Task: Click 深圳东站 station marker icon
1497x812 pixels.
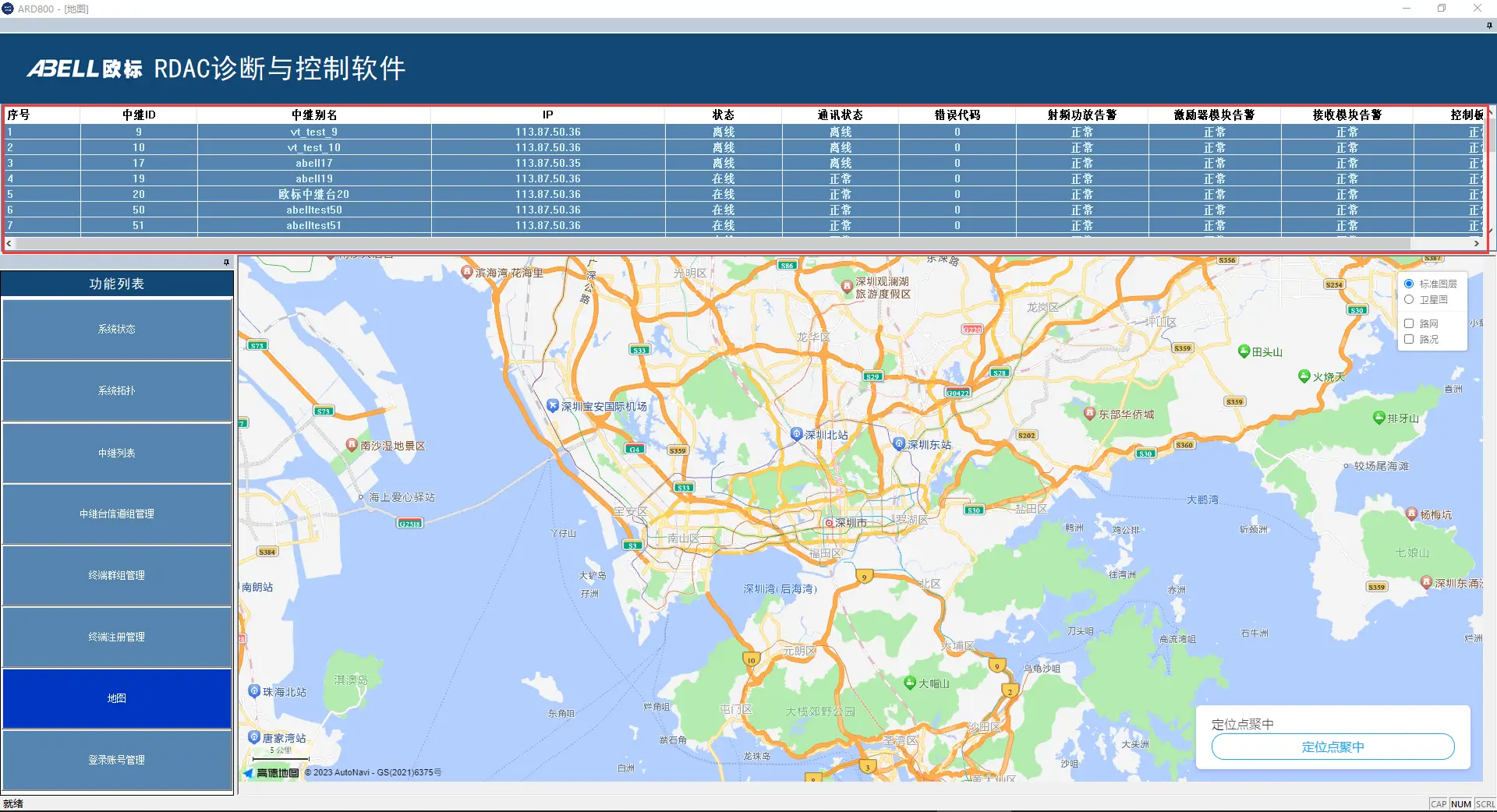Action: [x=899, y=443]
